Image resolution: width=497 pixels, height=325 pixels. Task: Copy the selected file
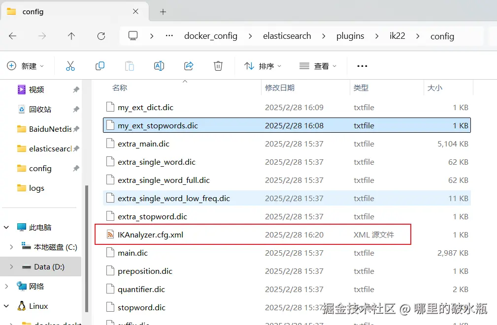pos(100,66)
